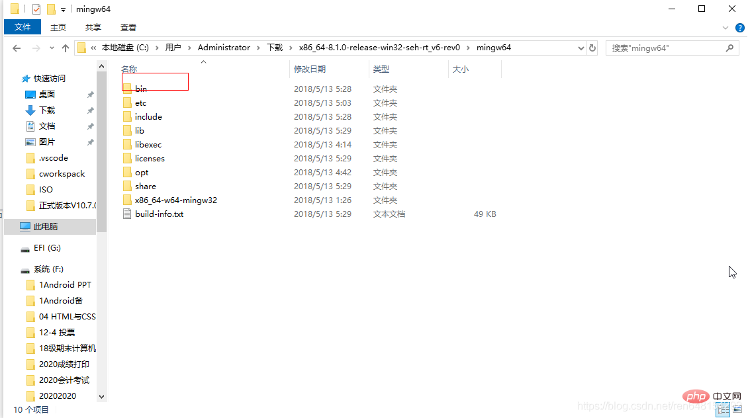
Task: Open 文档 in the navigation pane
Action: 47,126
